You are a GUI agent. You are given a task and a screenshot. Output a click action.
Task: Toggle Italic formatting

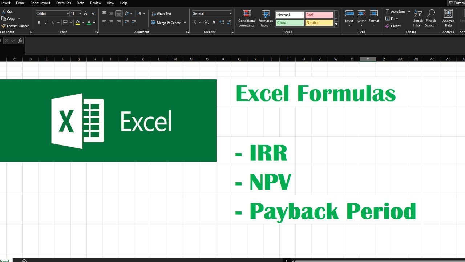46,23
